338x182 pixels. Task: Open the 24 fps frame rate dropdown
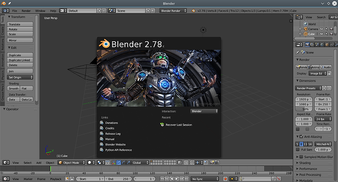323,119
